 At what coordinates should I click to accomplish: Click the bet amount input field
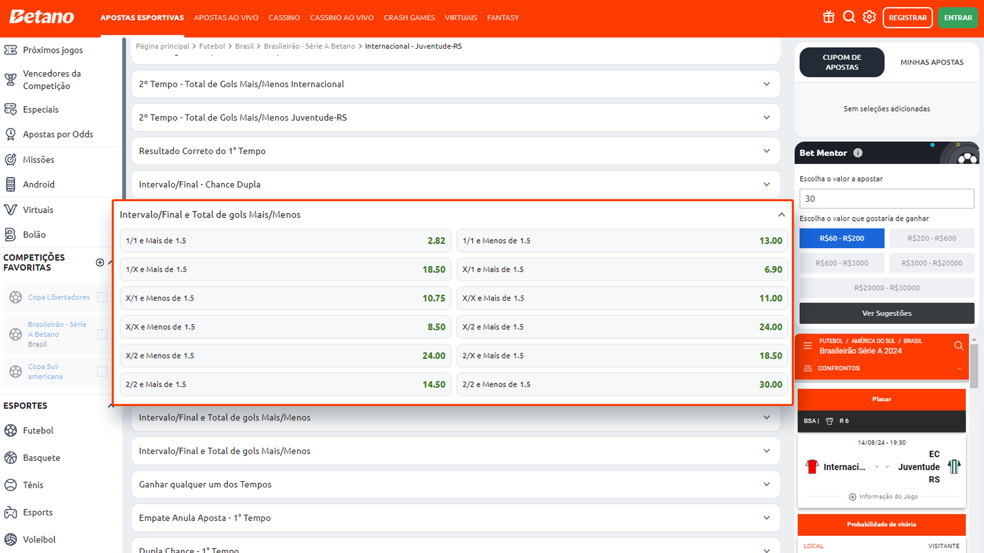887,199
